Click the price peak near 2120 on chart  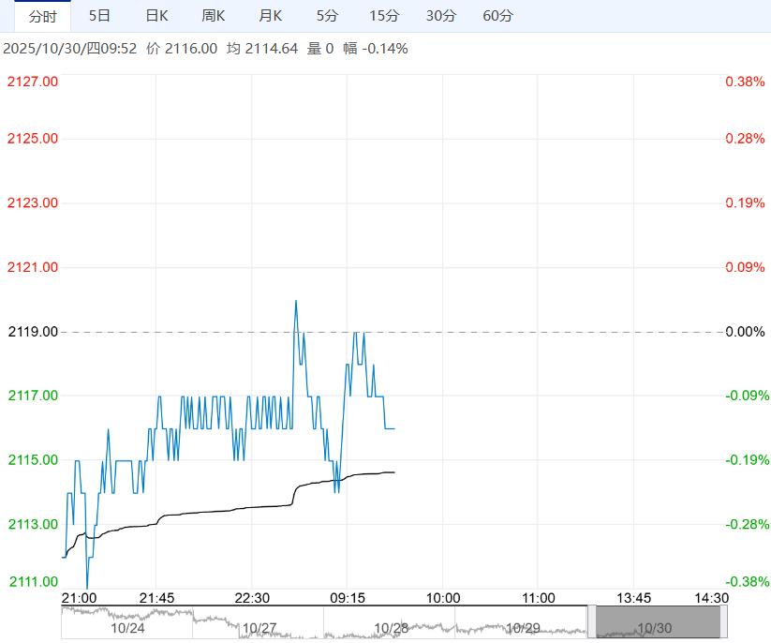click(296, 301)
